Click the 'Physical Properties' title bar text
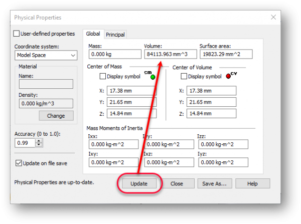This screenshot has height=224, width=301. tap(38, 18)
